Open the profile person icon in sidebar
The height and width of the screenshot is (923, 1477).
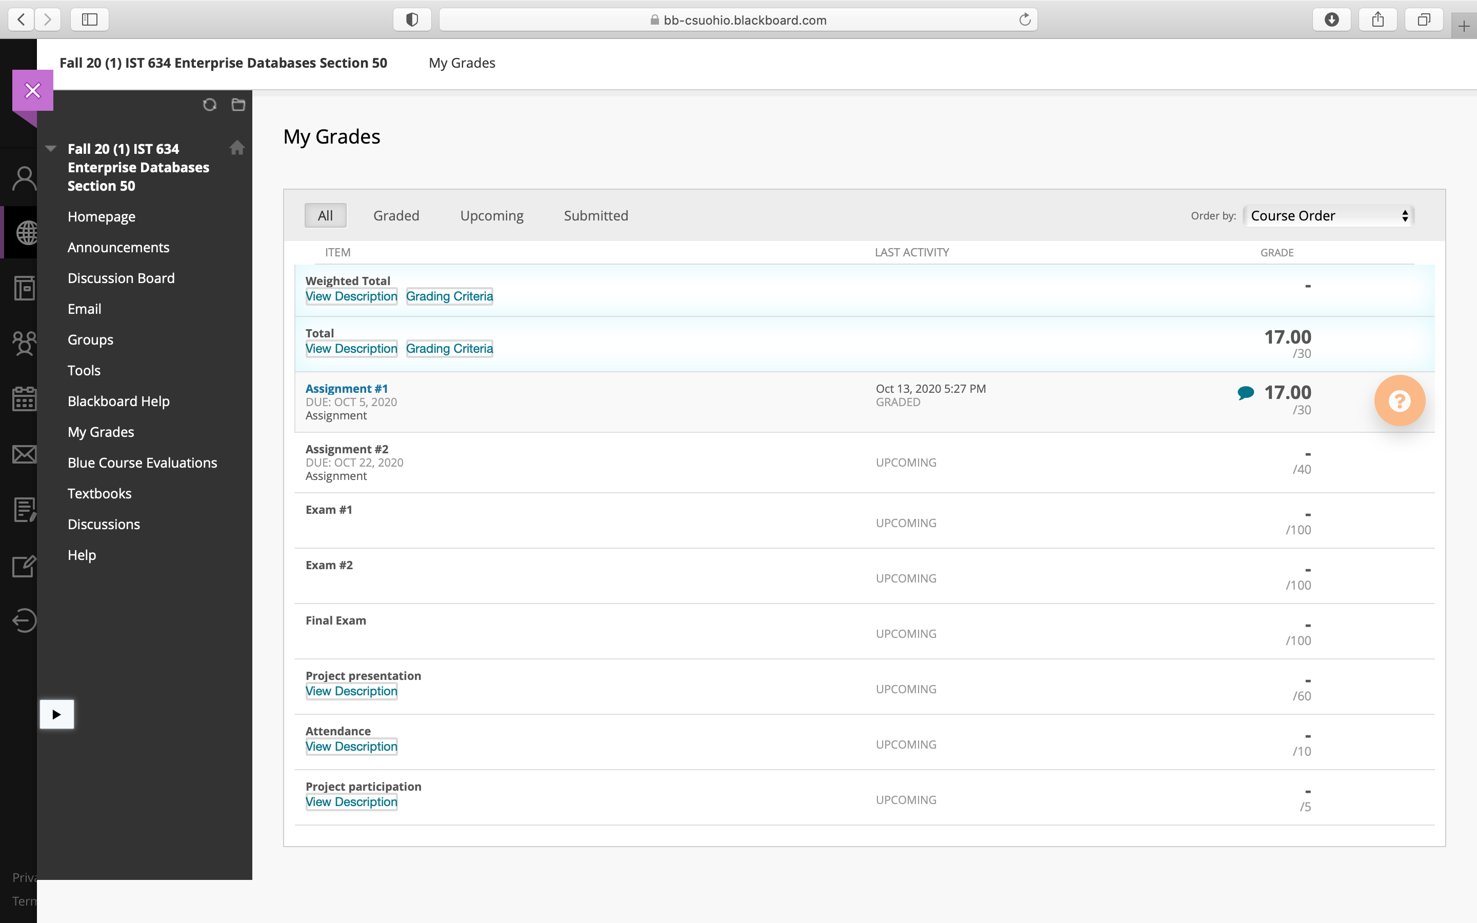25,178
